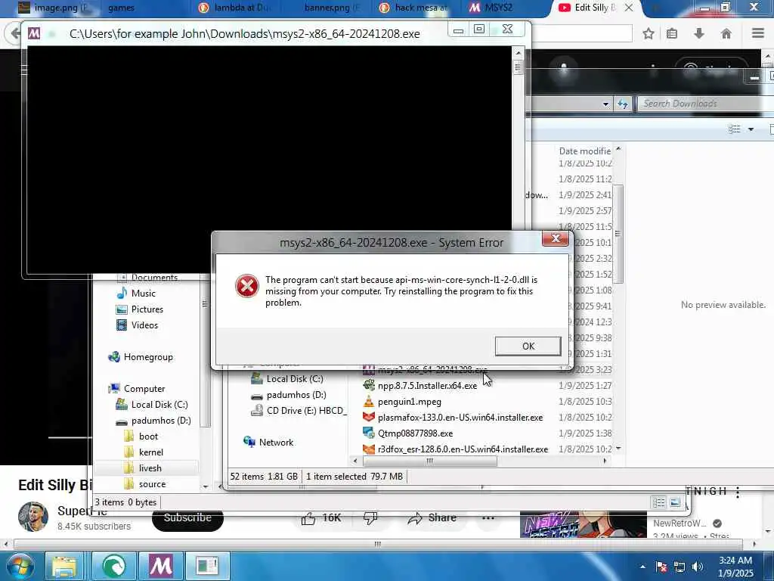Open the browser bookmarks list icon
This screenshot has width=774, height=581.
point(672,33)
